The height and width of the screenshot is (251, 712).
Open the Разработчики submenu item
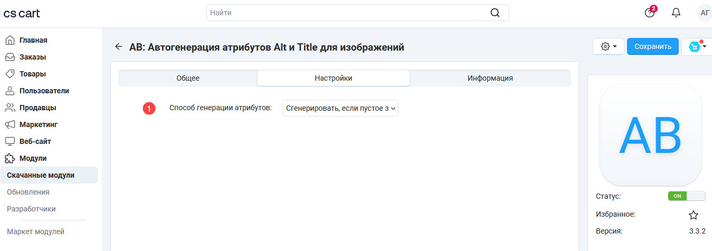tap(31, 209)
